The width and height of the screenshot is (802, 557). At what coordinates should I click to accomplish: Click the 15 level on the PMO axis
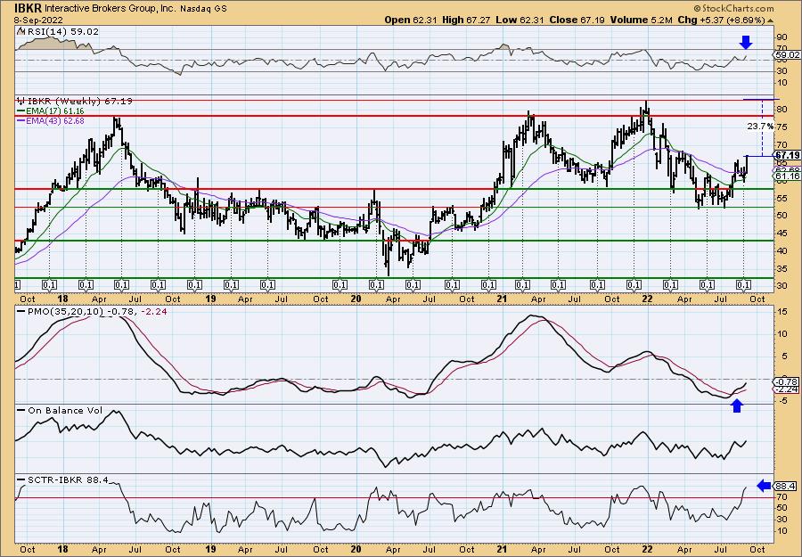(x=781, y=311)
